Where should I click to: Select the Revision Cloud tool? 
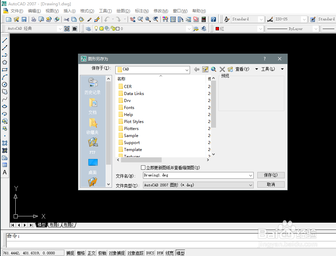coord(5,92)
